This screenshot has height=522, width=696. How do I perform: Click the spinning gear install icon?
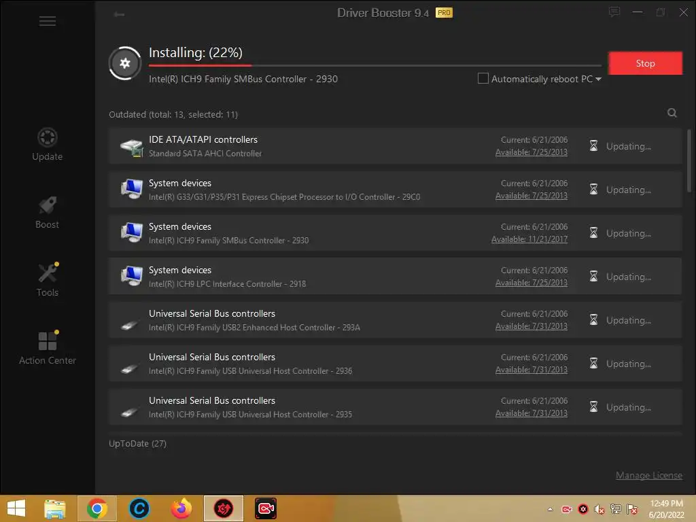[x=125, y=63]
